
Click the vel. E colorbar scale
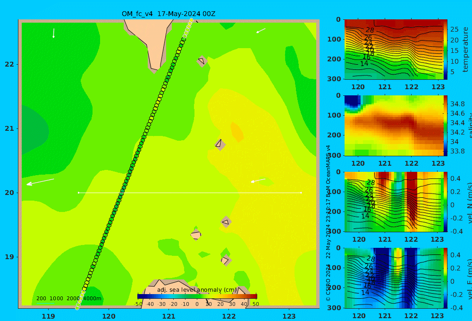point(445,278)
